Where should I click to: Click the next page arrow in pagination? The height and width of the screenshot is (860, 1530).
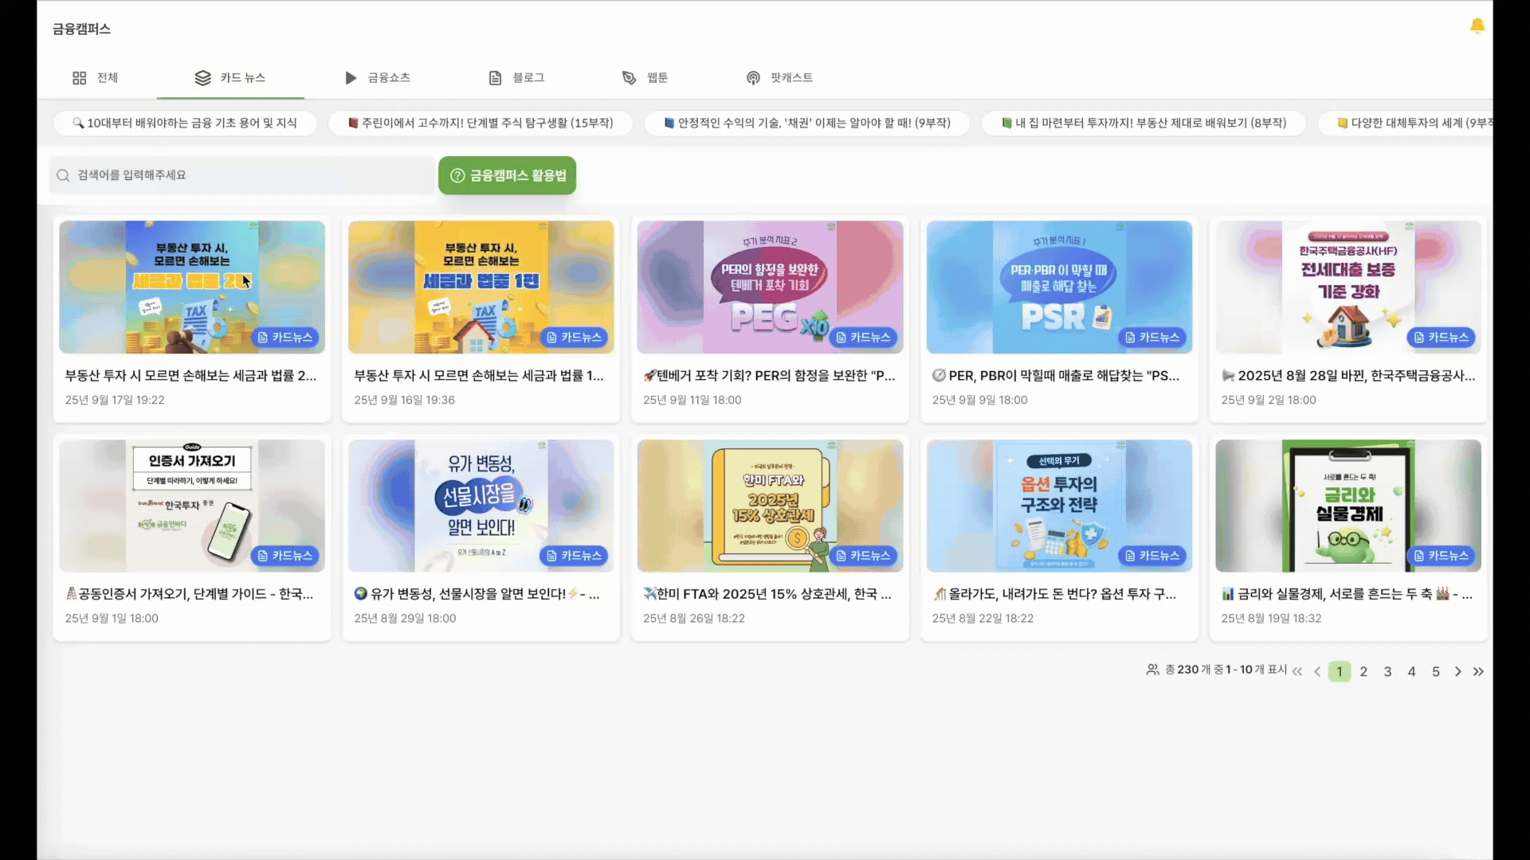tap(1457, 671)
